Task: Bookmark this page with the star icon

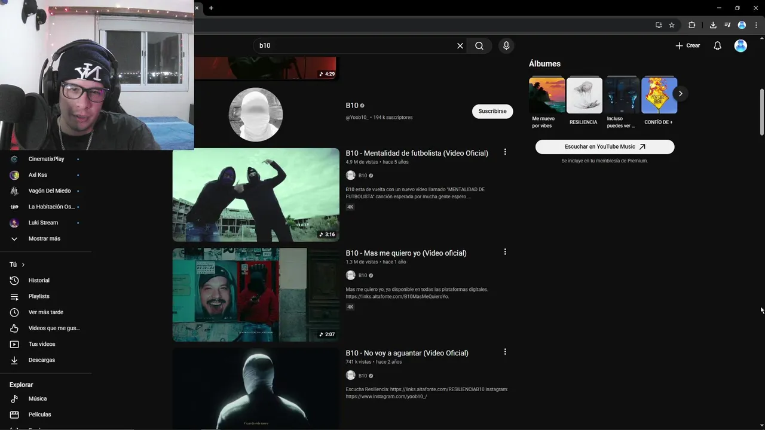Action: pyautogui.click(x=672, y=25)
